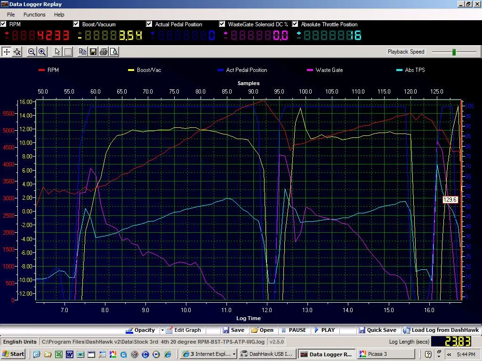Open print preview from the toolbar

(x=114, y=52)
